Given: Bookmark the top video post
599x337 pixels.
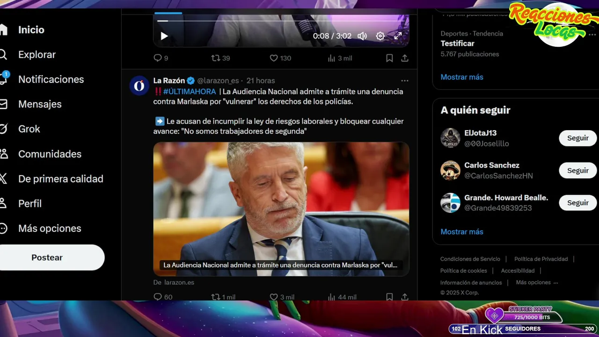Looking at the screenshot, I should 389,58.
